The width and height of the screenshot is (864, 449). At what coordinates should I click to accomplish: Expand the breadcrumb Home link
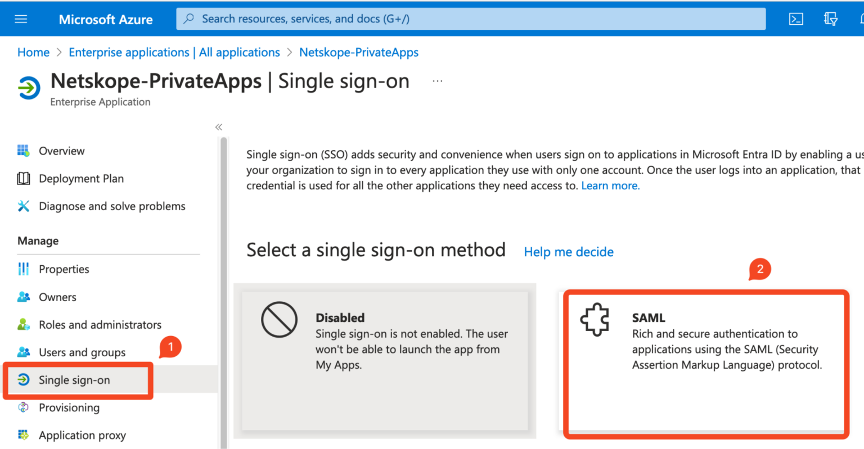[33, 52]
